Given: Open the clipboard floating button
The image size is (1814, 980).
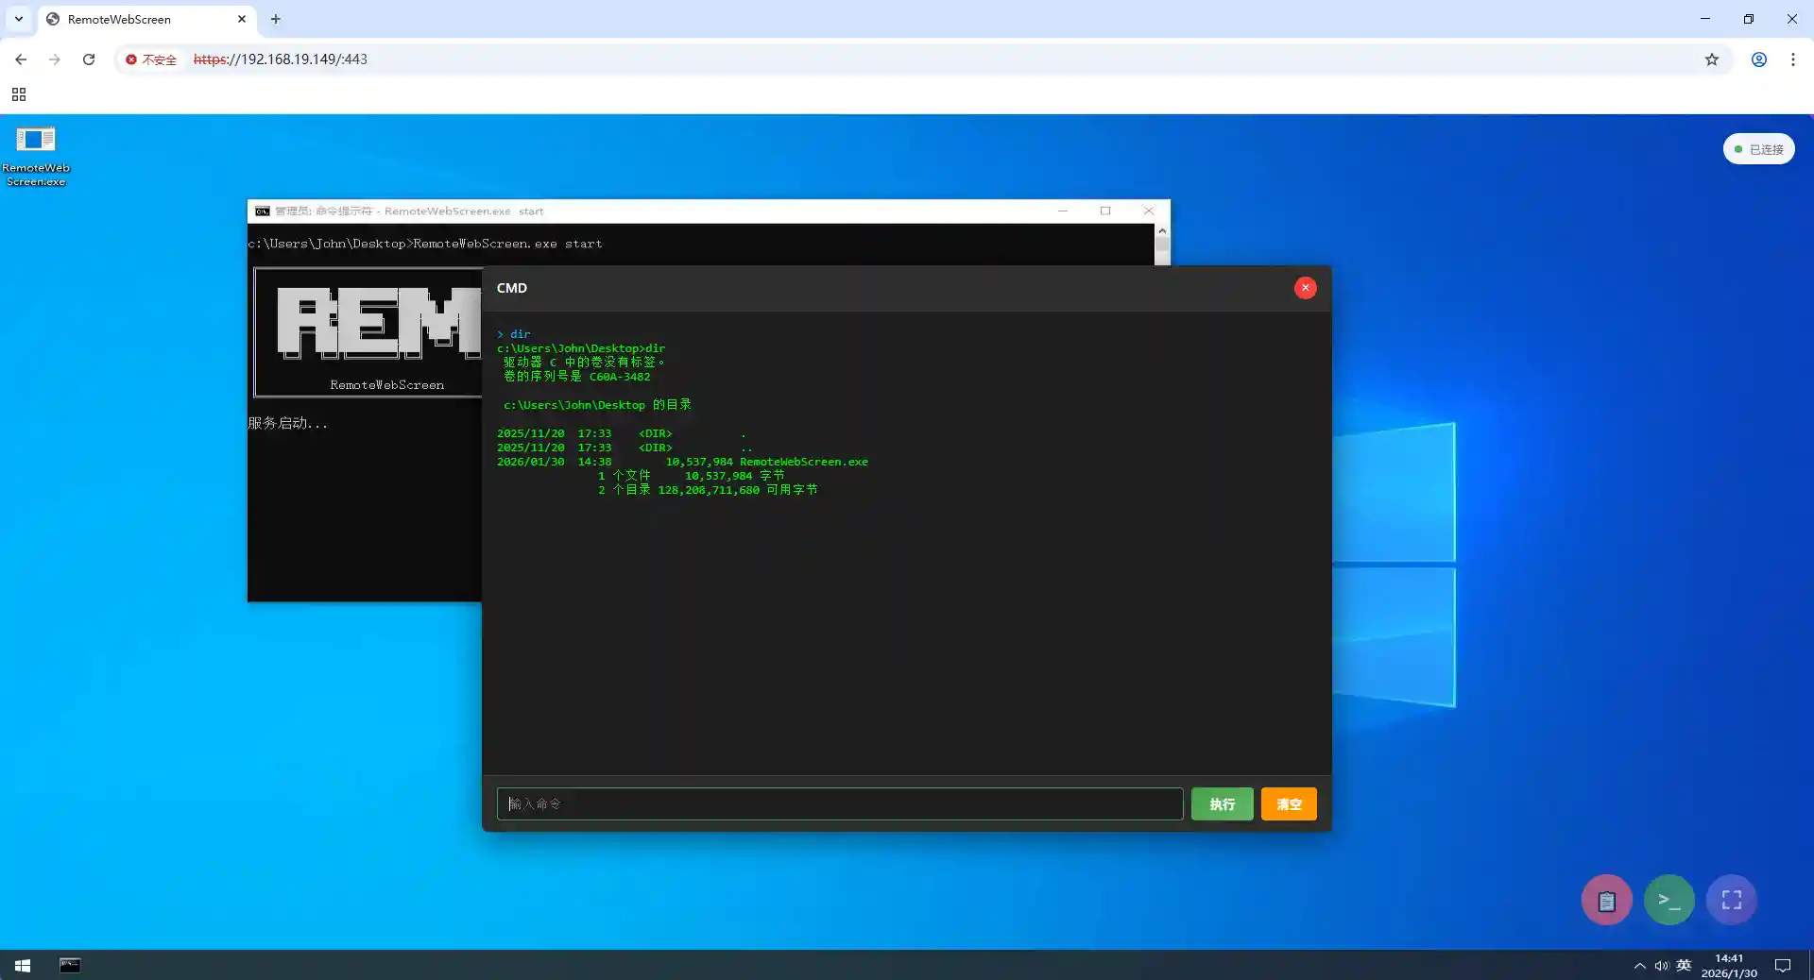Looking at the screenshot, I should [1606, 900].
